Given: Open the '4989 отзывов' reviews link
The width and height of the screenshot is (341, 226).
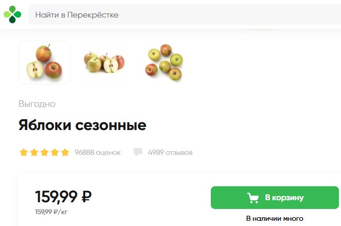Looking at the screenshot, I should click(x=171, y=152).
